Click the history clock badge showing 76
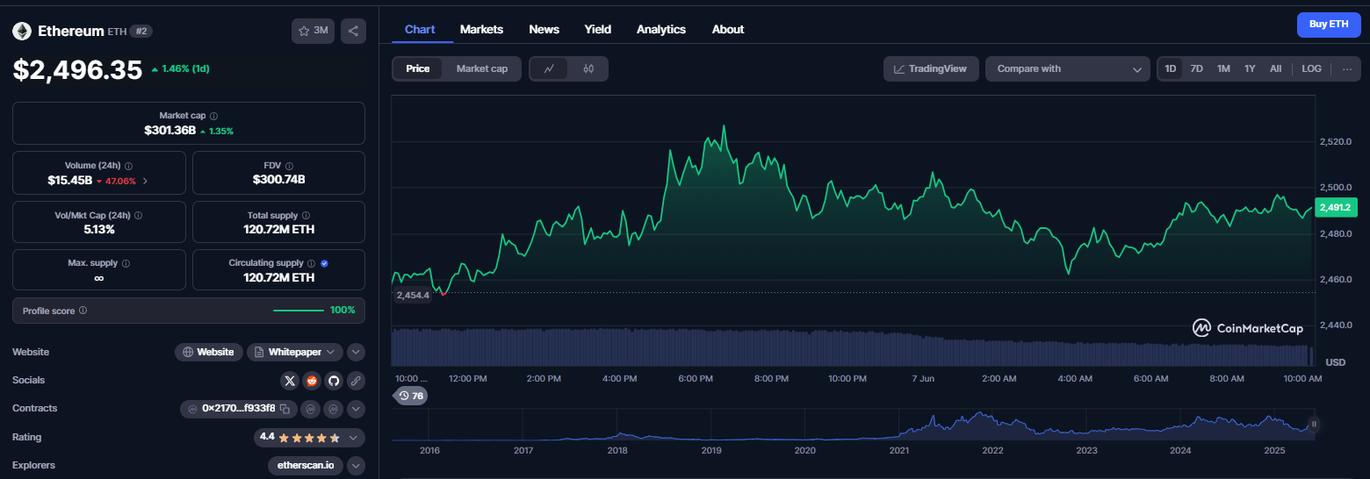This screenshot has width=1370, height=479. coord(410,396)
